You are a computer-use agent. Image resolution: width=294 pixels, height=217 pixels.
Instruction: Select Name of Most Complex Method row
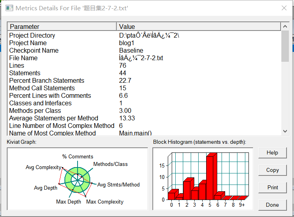coord(144,133)
